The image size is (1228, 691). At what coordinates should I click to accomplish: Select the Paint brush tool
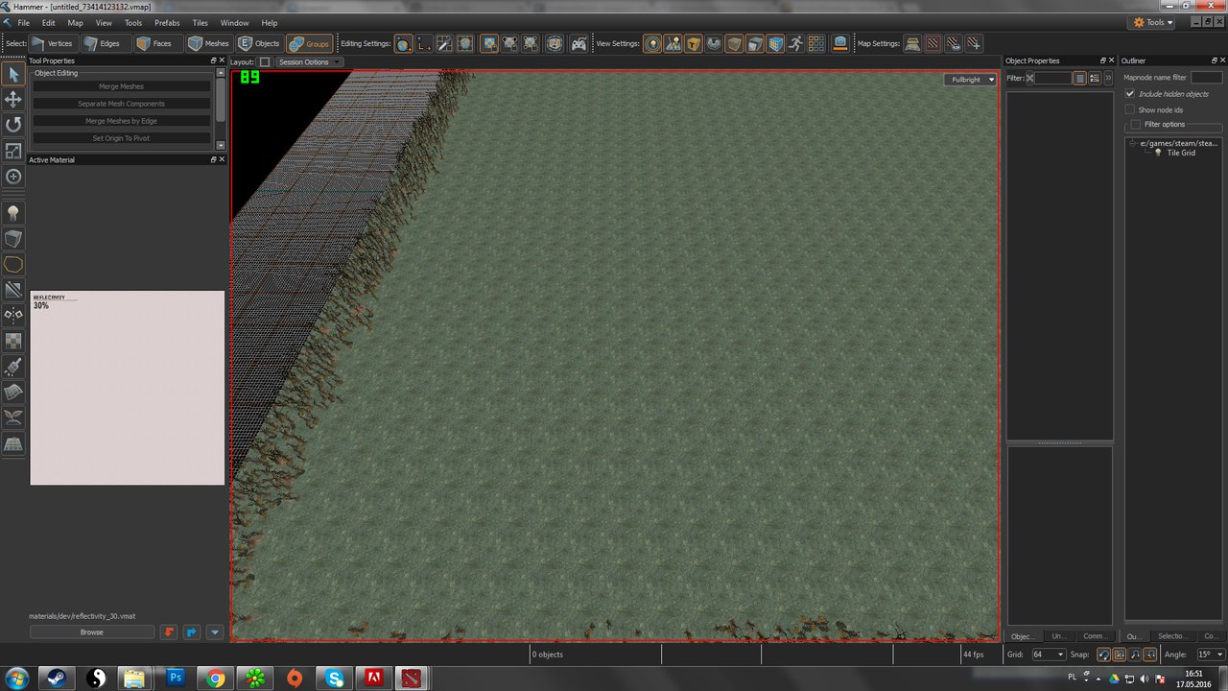(x=13, y=367)
